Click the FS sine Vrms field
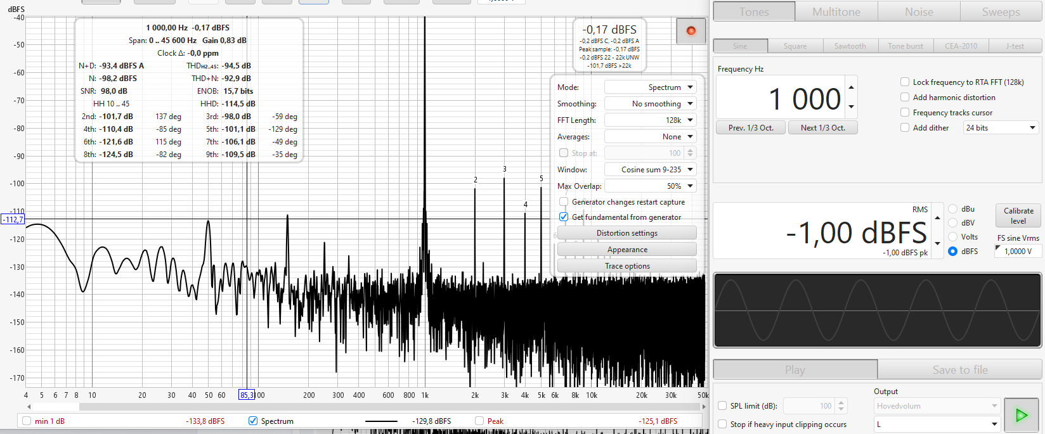1045x434 pixels. click(x=1018, y=251)
